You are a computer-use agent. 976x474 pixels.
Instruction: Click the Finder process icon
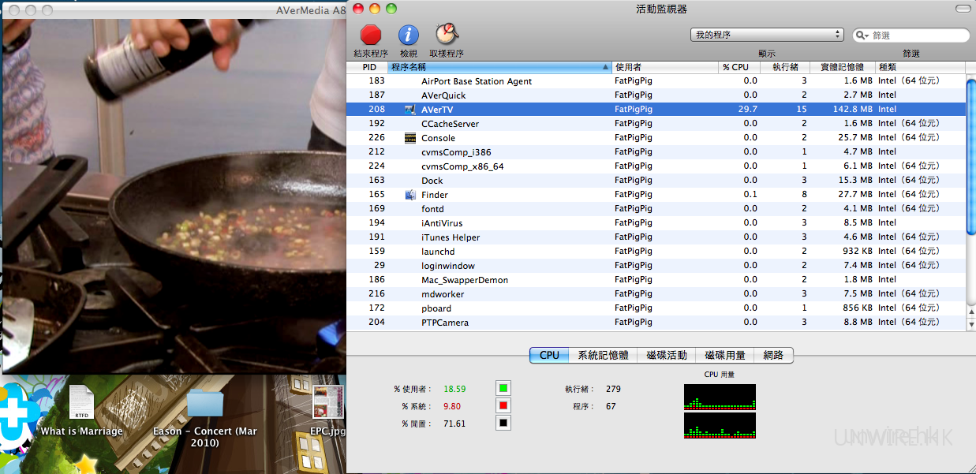(409, 195)
